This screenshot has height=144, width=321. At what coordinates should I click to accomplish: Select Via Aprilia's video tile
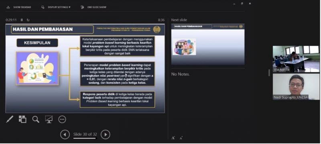point(296,59)
